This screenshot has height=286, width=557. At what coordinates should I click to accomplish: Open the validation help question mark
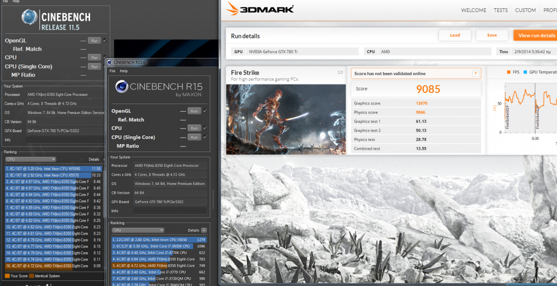tap(475, 73)
